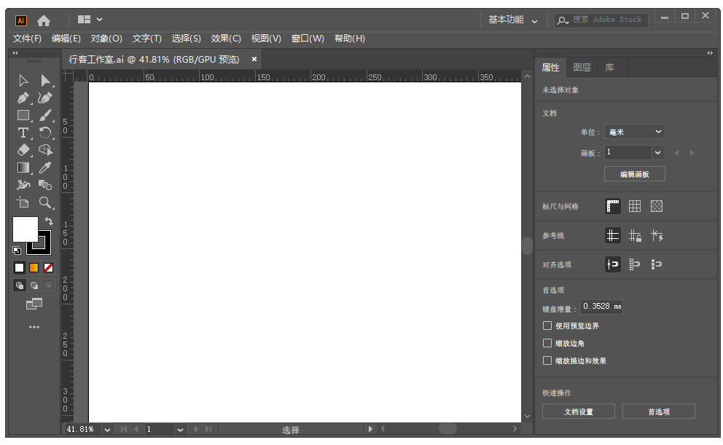Click the Search Adobe Stock magnifier
The height and width of the screenshot is (445, 723).
(563, 20)
